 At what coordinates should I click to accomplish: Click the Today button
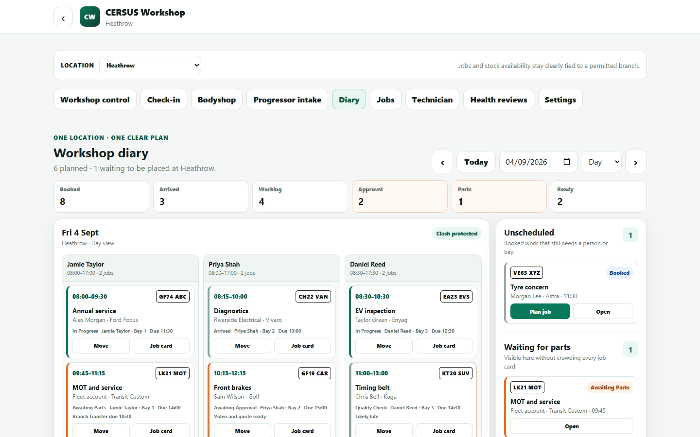click(x=476, y=162)
